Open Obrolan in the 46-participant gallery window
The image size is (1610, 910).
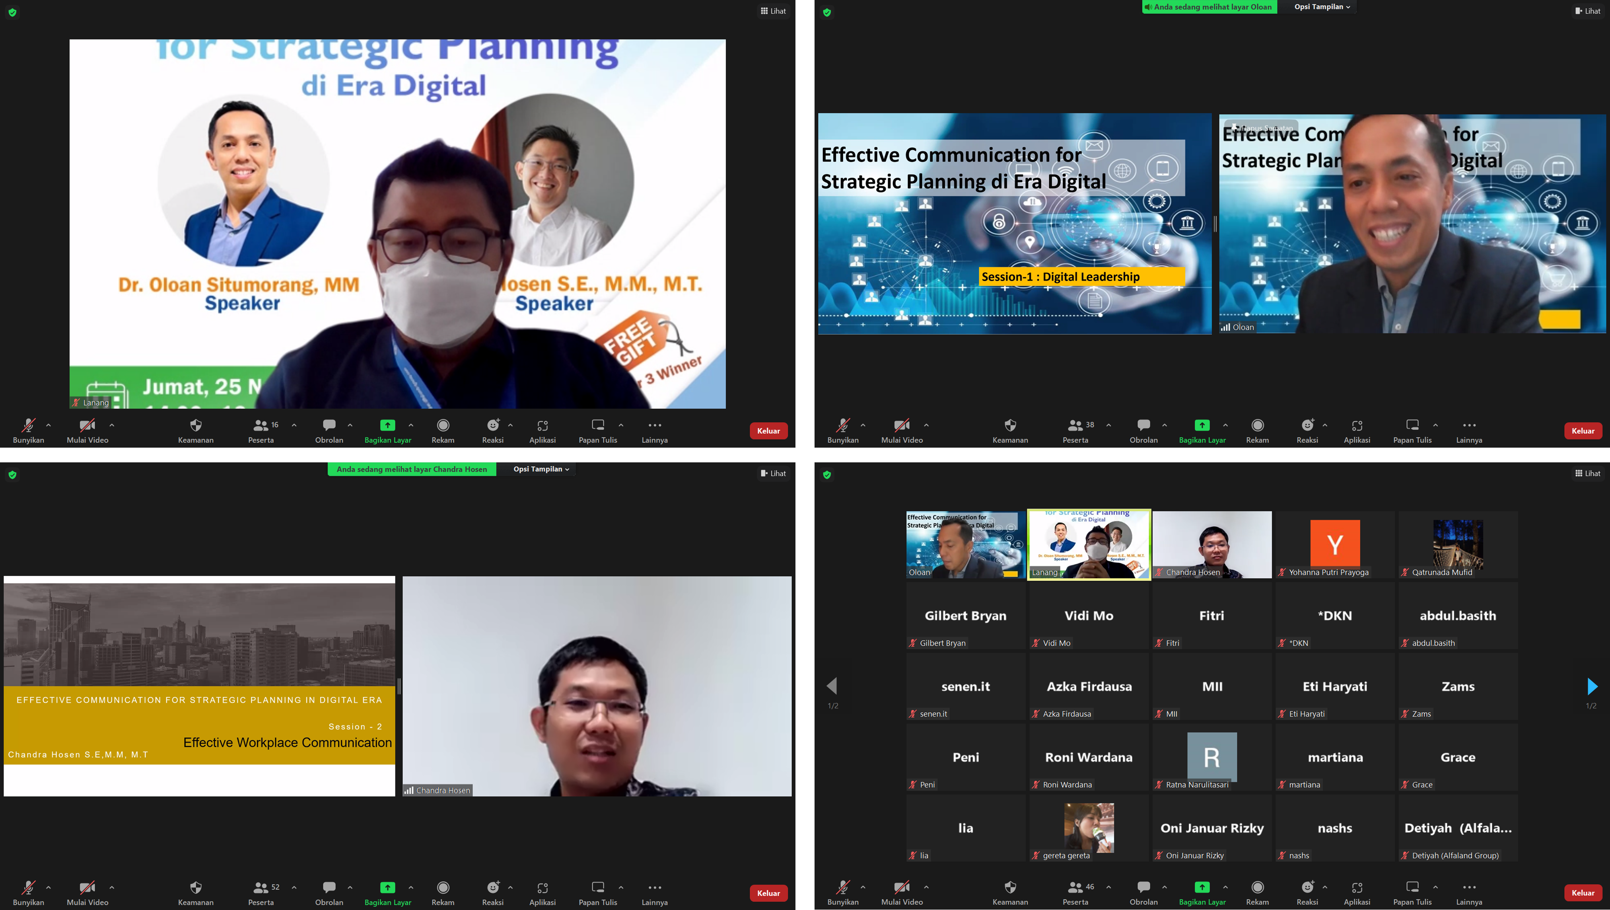point(1143,893)
